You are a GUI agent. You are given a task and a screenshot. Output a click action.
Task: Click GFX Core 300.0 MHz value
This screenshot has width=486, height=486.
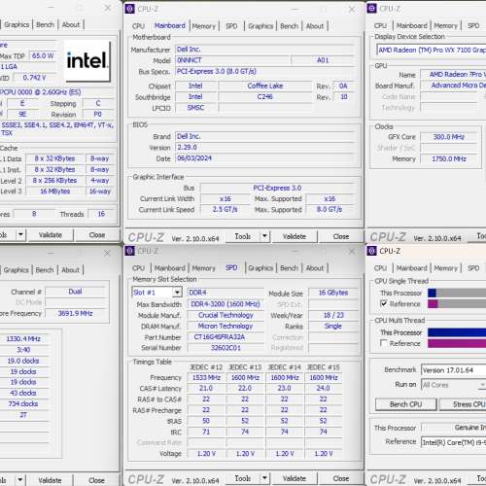[449, 137]
